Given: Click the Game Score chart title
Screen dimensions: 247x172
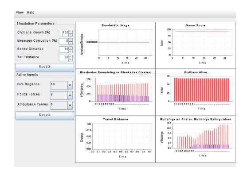Looking at the screenshot, I should [x=196, y=25].
